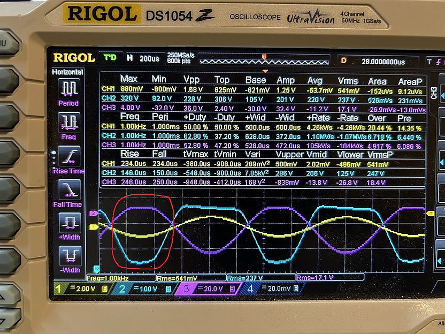
Task: Click the cyan channel 2 ground marker
Action: point(96,268)
